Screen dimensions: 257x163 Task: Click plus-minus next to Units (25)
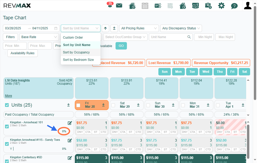68,105
